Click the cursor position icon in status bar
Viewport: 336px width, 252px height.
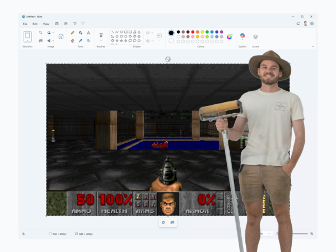pyautogui.click(x=24, y=234)
